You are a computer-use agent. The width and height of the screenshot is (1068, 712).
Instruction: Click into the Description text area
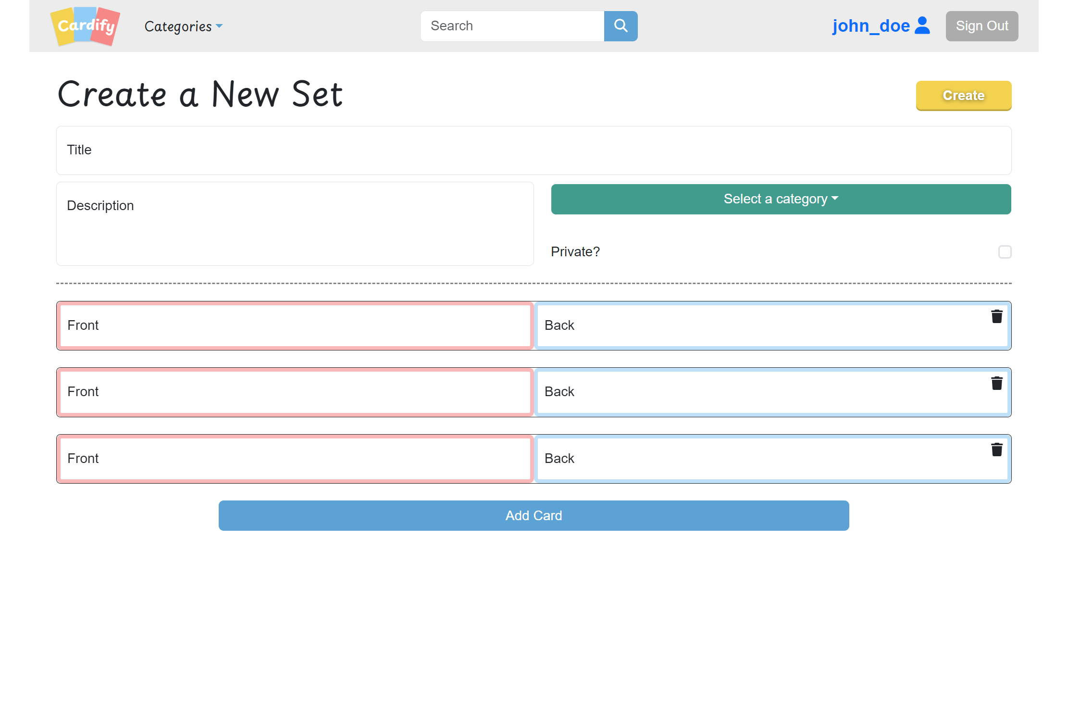(x=295, y=224)
